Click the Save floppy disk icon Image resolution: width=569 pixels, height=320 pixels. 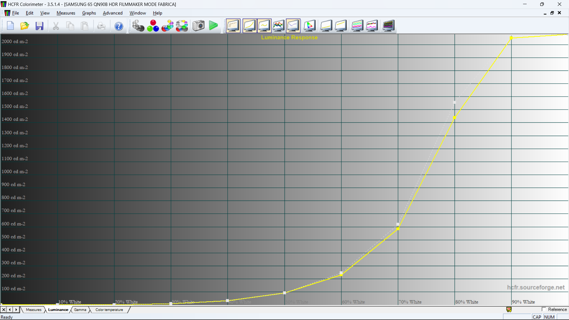(39, 26)
